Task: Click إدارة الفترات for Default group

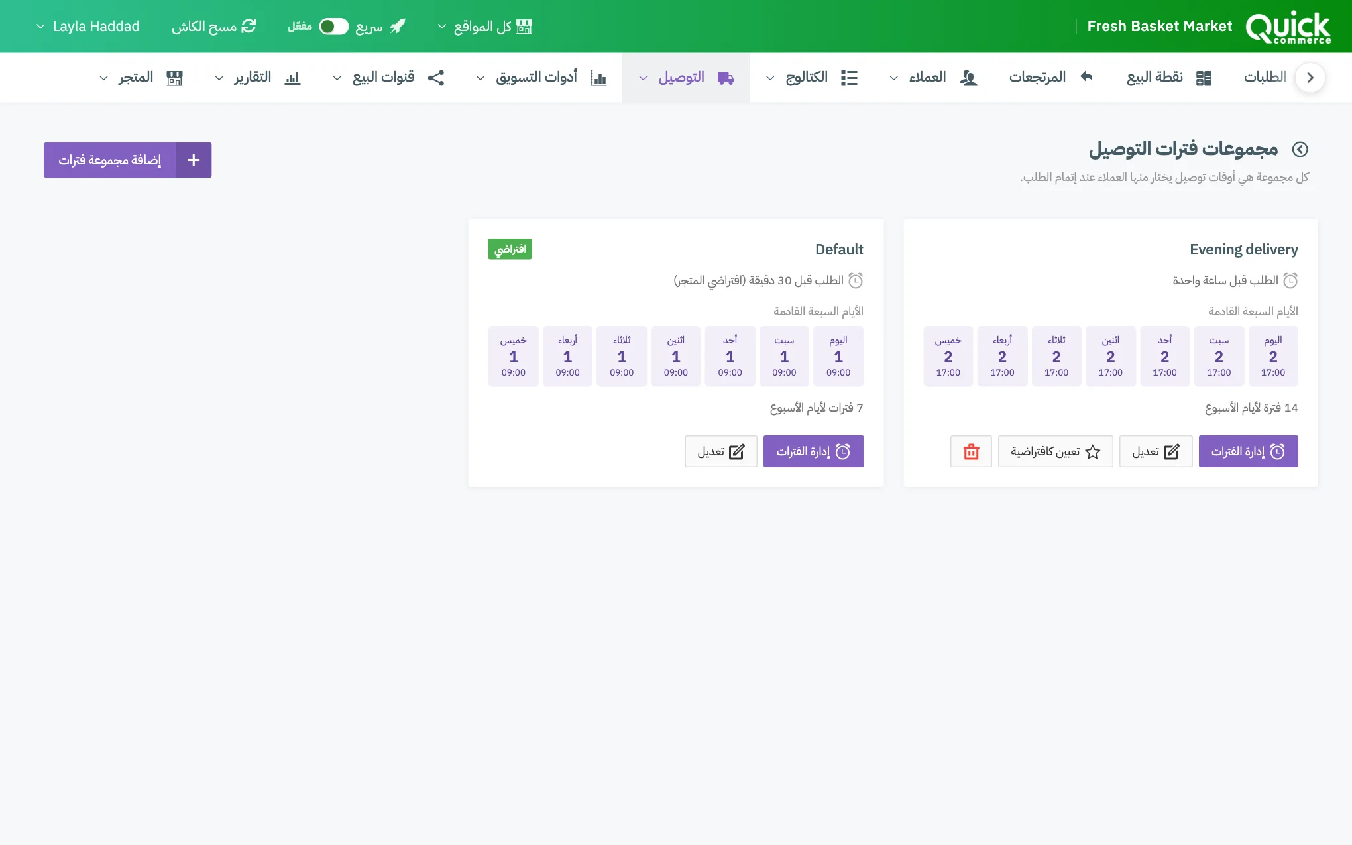Action: pyautogui.click(x=813, y=451)
